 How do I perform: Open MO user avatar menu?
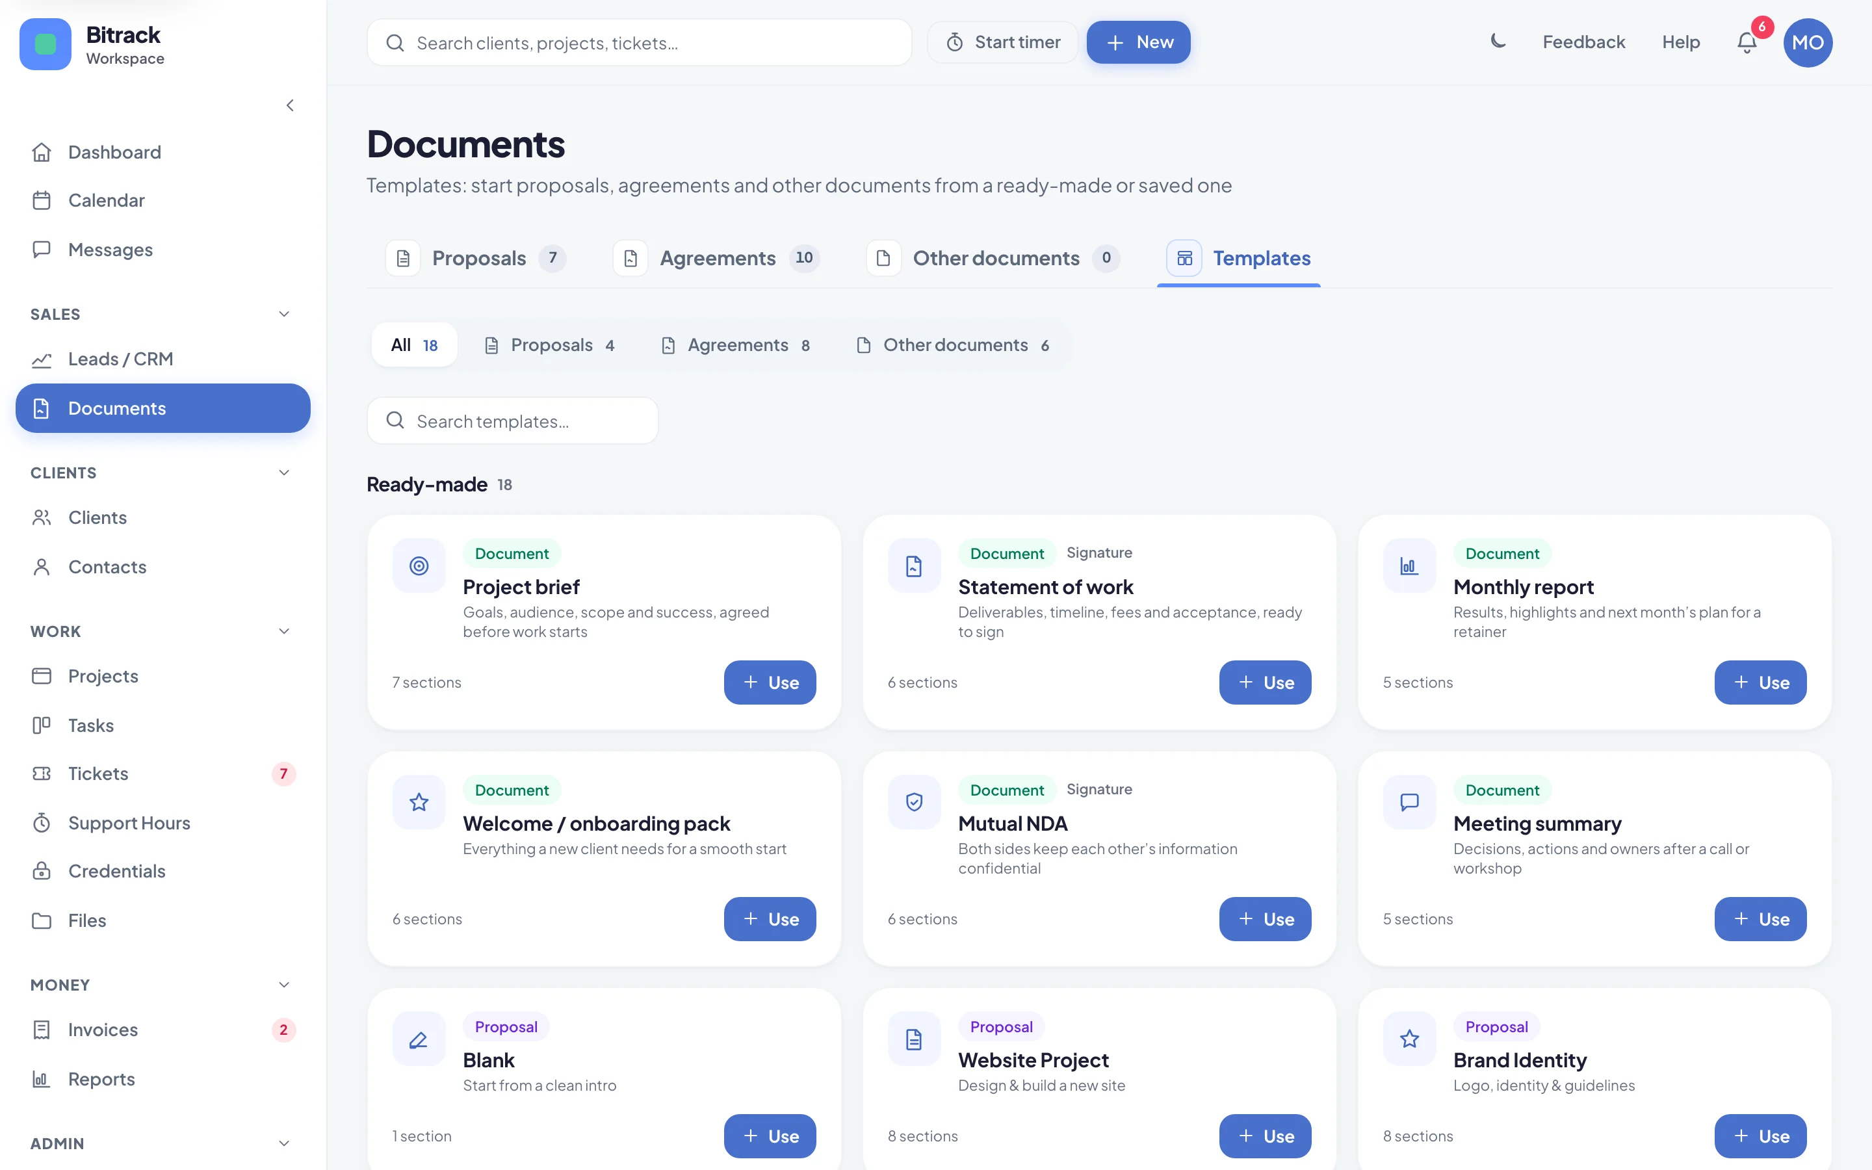(1808, 42)
